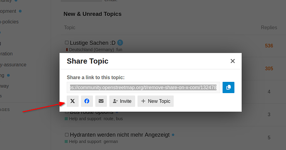This screenshot has height=150, width=286.
Task: Click the New Topic button
Action: [155, 101]
